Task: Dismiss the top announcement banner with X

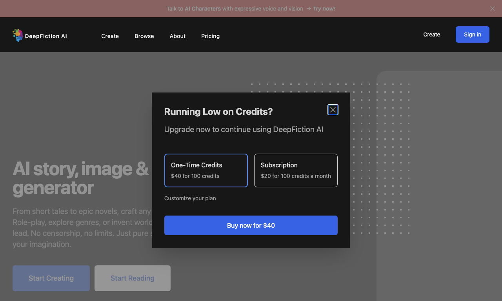Action: pos(493,9)
